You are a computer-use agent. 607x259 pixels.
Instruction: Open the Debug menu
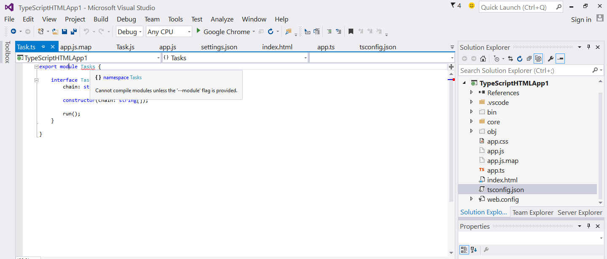[126, 19]
